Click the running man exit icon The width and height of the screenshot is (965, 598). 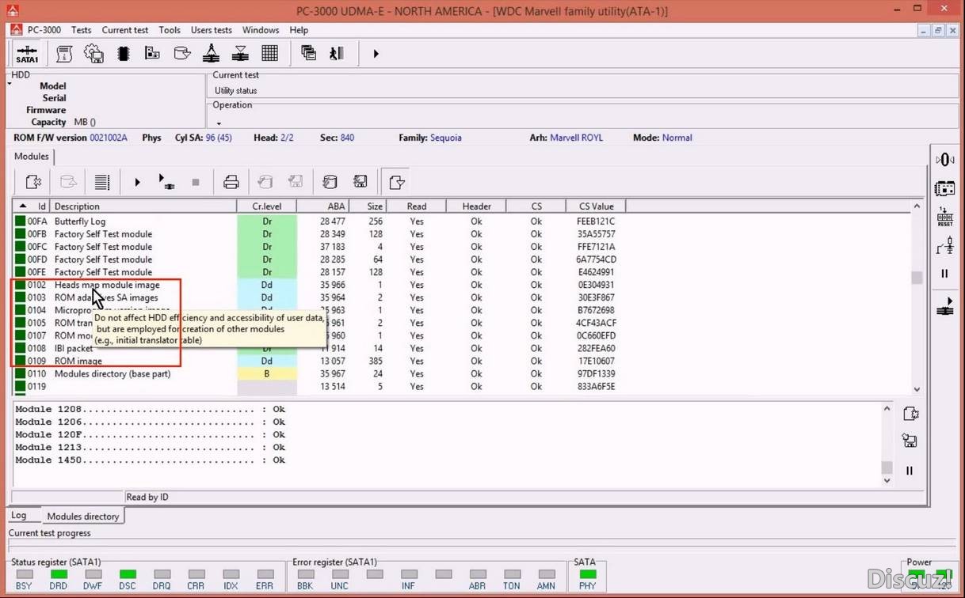pos(337,54)
